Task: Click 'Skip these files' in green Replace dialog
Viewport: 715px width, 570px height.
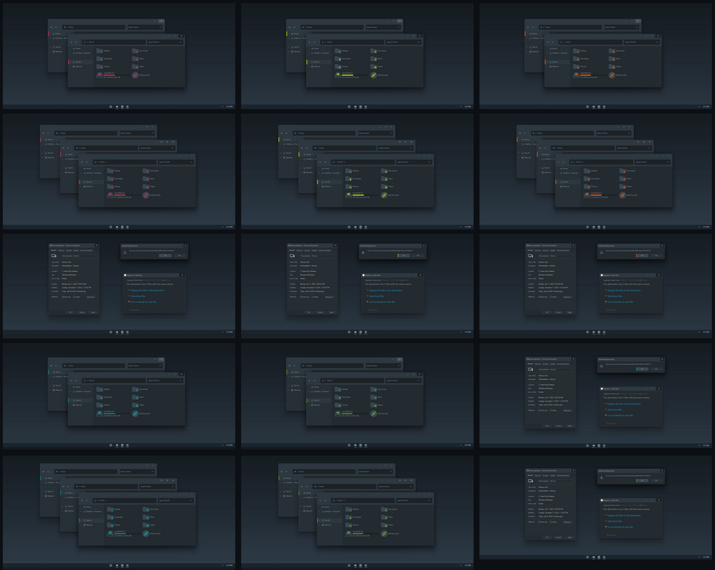Action: [615, 521]
